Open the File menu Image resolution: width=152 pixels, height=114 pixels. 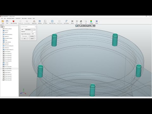pos(2,18)
